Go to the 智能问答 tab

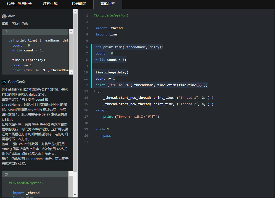[x=108, y=4]
